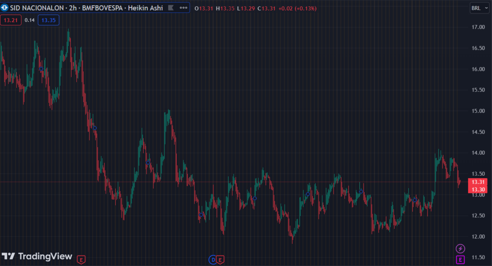492x266 pixels.
Task: Click blue circle marker near the 12.50 level
Action: [x=201, y=215]
